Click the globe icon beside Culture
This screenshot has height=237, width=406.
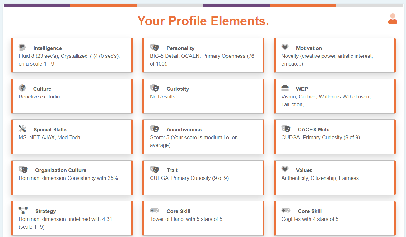(x=22, y=88)
